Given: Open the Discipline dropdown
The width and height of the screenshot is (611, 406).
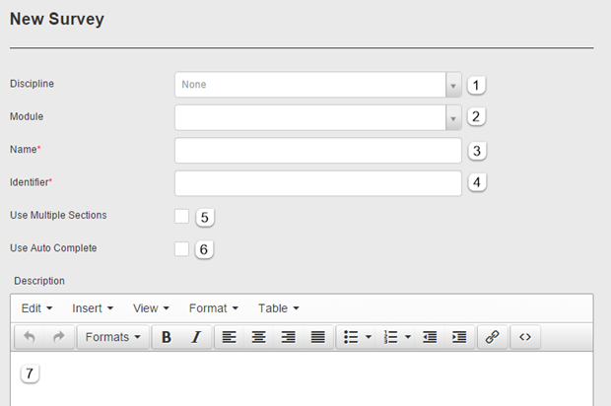Looking at the screenshot, I should coord(317,85).
